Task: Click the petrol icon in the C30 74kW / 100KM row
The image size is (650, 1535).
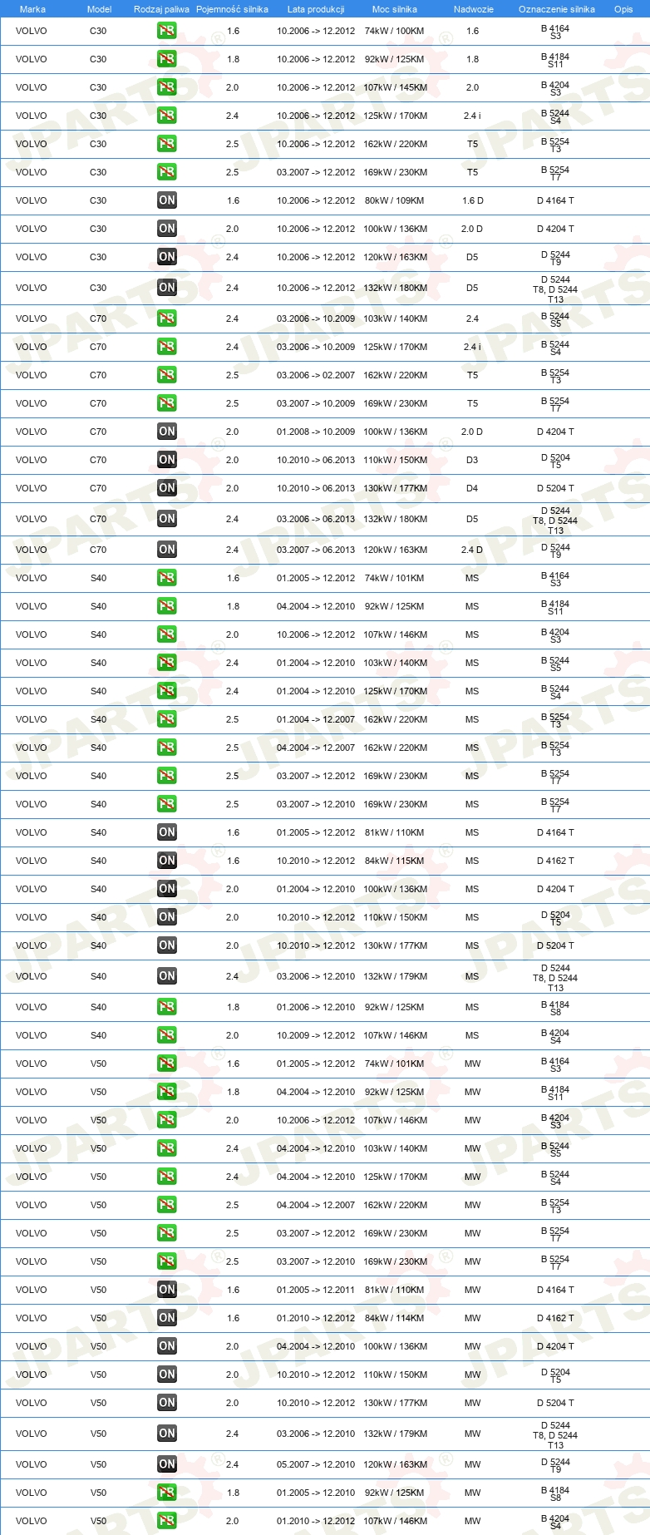Action: [167, 31]
